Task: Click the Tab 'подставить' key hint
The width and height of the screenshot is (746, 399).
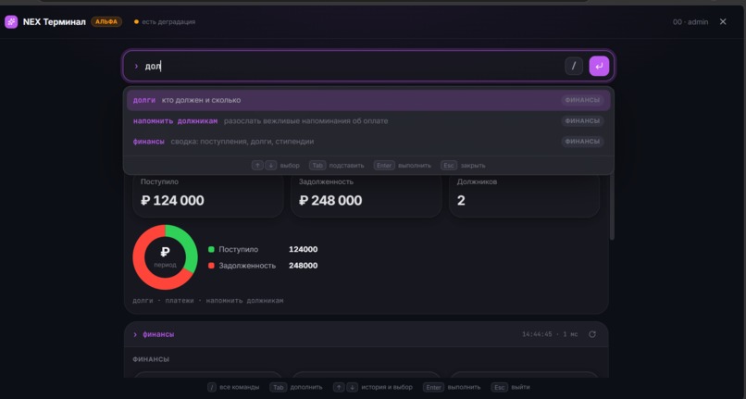Action: coord(336,165)
